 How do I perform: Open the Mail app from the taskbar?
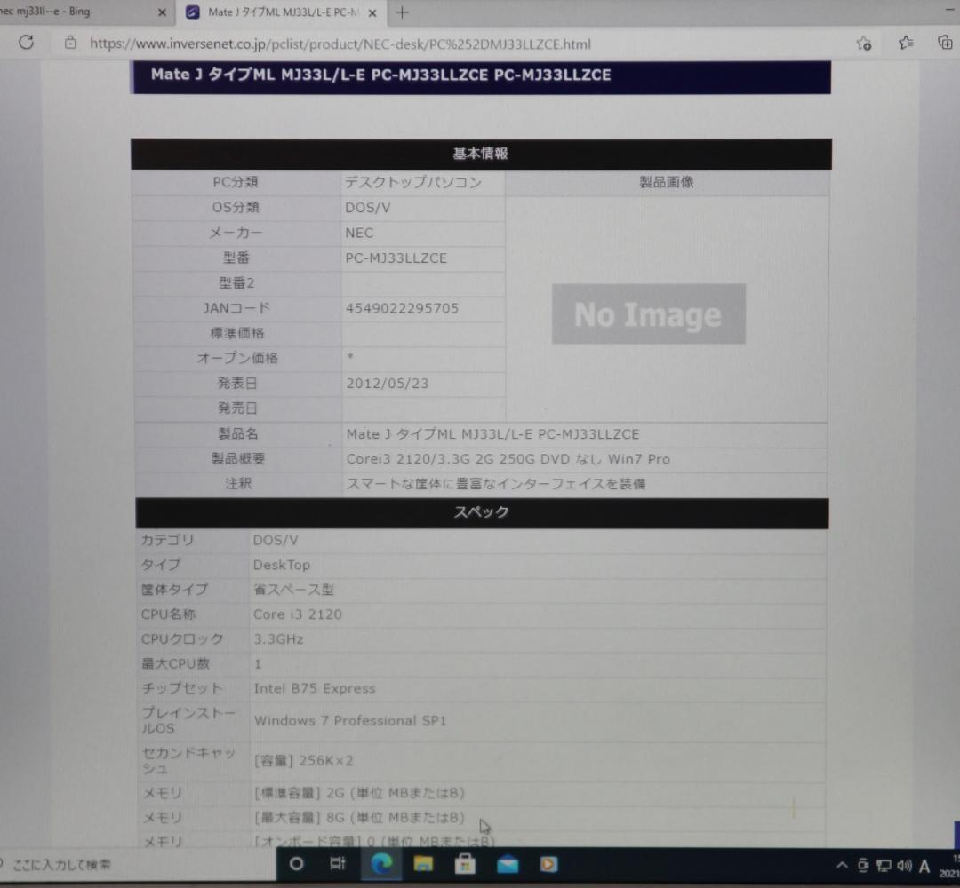(x=507, y=863)
